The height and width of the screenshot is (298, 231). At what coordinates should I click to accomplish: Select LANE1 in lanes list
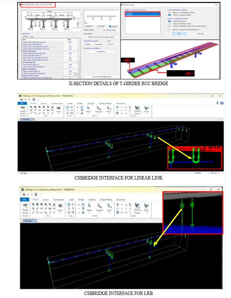pos(142,13)
